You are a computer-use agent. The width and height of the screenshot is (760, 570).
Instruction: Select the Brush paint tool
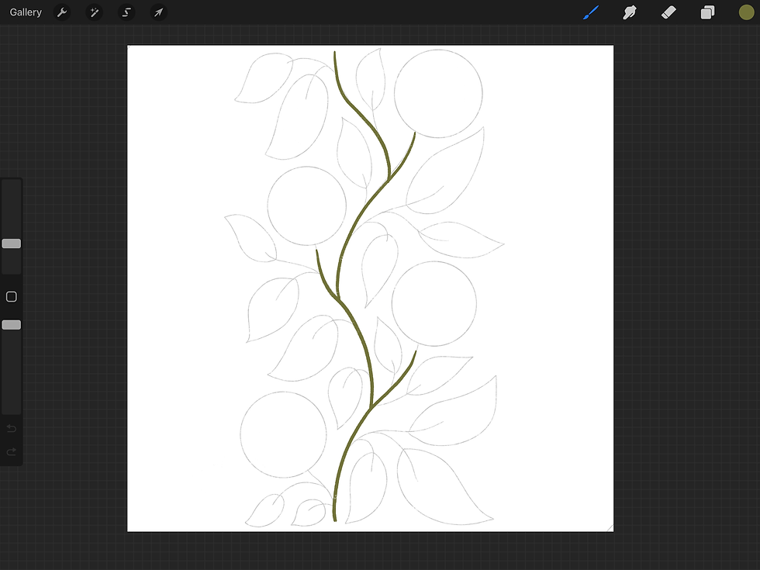[591, 12]
